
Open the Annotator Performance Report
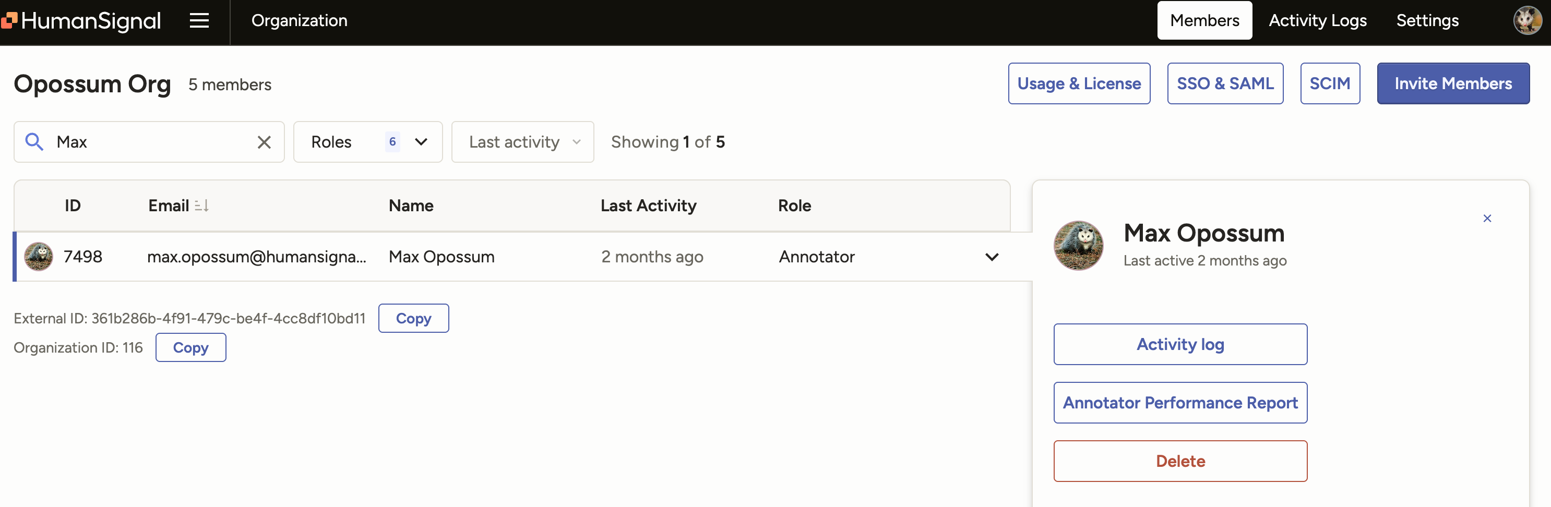pyautogui.click(x=1179, y=402)
